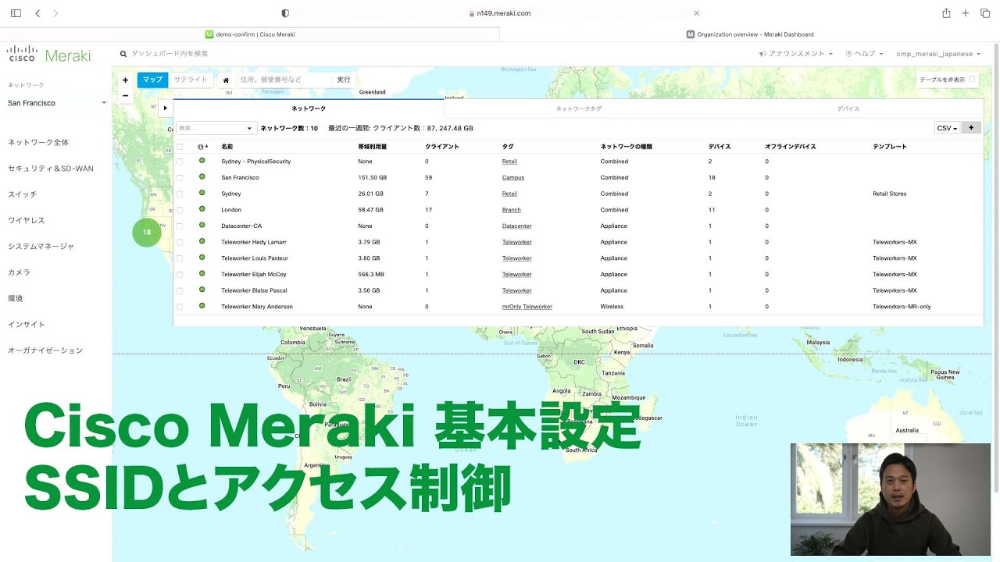Zoom in the map with plus button
Screen dimensions: 1000x562
tap(125, 80)
